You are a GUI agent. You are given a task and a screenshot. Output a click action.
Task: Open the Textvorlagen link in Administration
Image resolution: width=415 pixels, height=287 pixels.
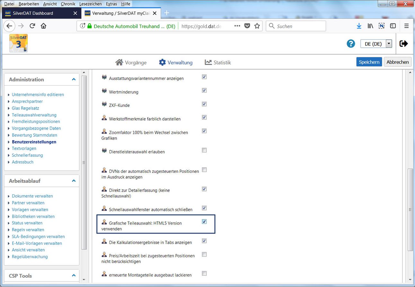[x=24, y=148]
